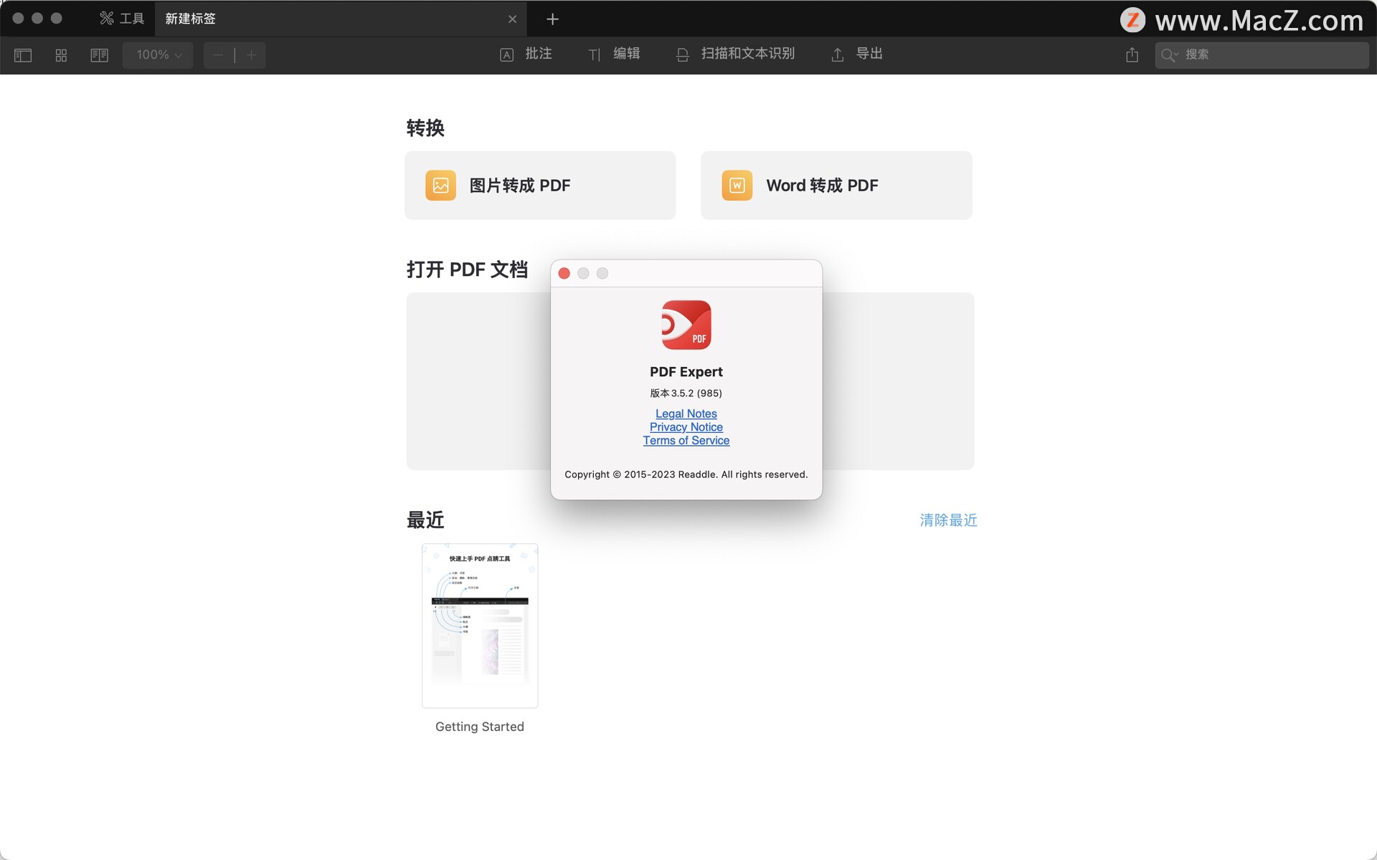The height and width of the screenshot is (860, 1377).
Task: Toggle the sidebar panel icon
Action: tap(23, 55)
